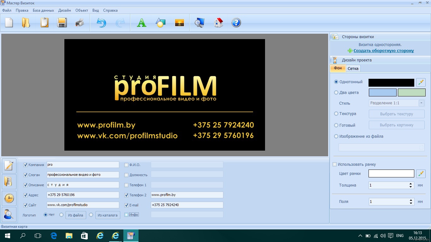Screen dimensions: 431x242
Task: Click Создать оборотную сторону link
Action: pyautogui.click(x=384, y=51)
